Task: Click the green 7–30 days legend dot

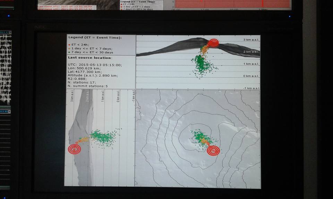Action: tap(69, 53)
